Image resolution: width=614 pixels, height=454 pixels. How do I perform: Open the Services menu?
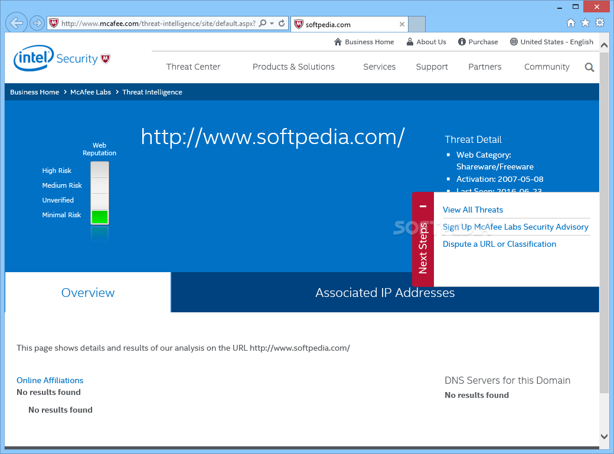click(x=380, y=67)
